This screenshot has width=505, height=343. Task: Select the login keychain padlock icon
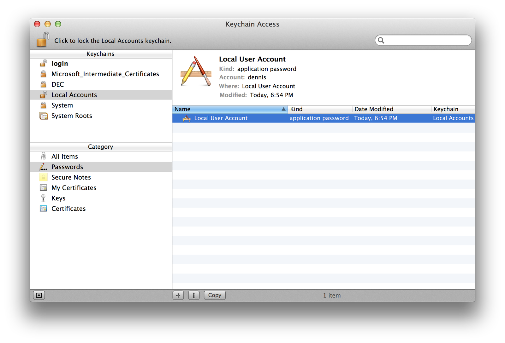click(x=43, y=63)
